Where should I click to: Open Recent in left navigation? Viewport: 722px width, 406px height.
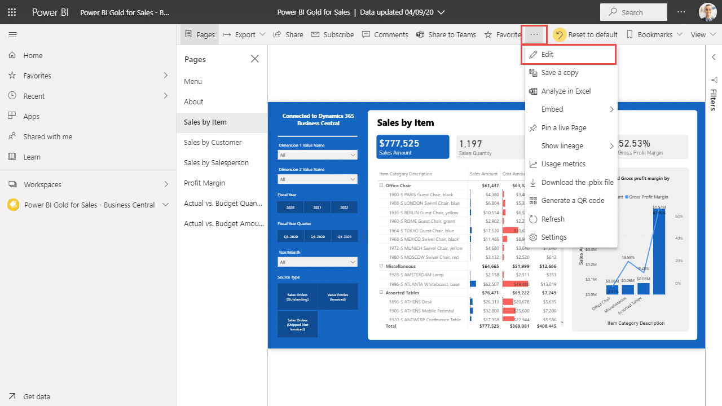tap(88, 96)
